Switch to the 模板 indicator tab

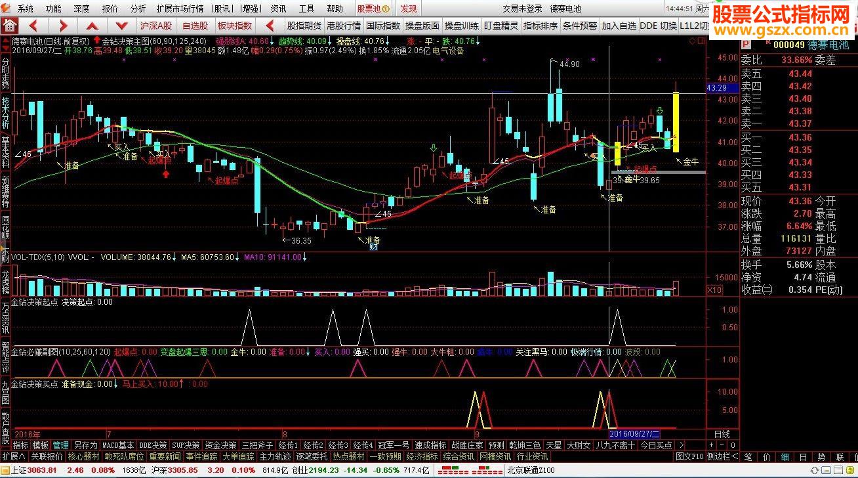coord(41,445)
